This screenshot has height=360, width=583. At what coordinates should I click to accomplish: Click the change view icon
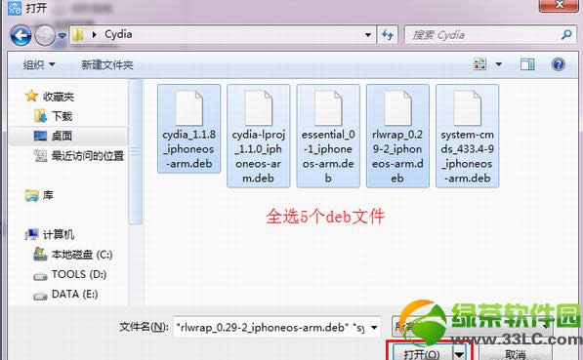tap(479, 63)
